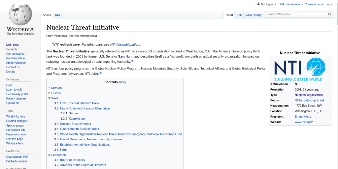Go to Emergency Outbreak Response Fund section
Image resolution: width=338 pixels, height=169 pixels.
coord(121,134)
